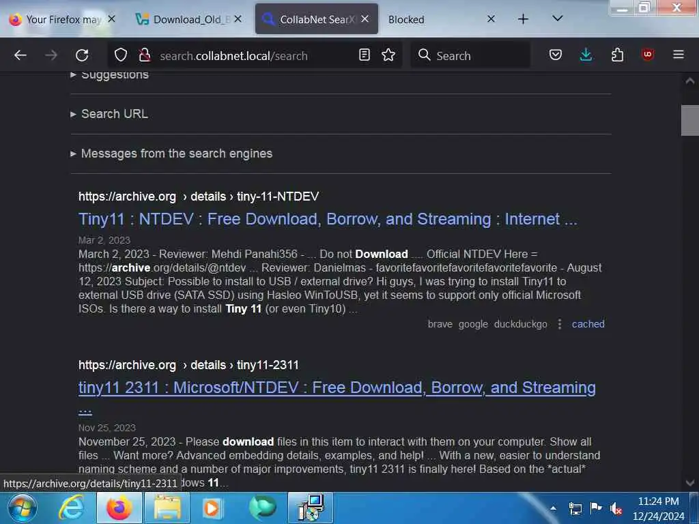Click the network tray icon
The image size is (699, 524).
(x=575, y=508)
